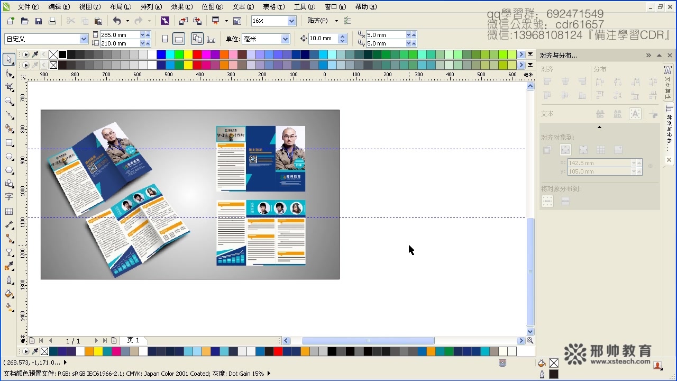Open the 文件 menu

pyautogui.click(x=28, y=7)
